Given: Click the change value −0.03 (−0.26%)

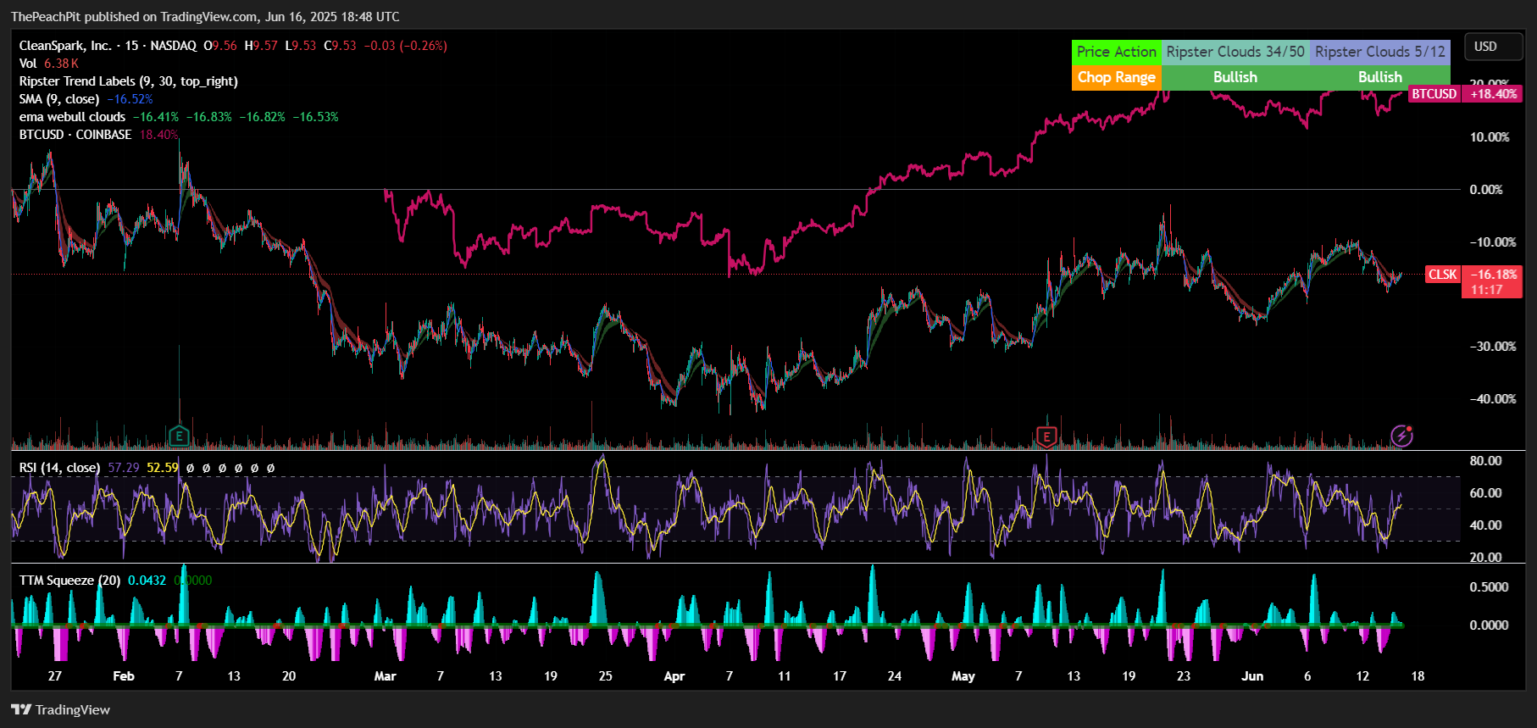Looking at the screenshot, I should coord(406,46).
